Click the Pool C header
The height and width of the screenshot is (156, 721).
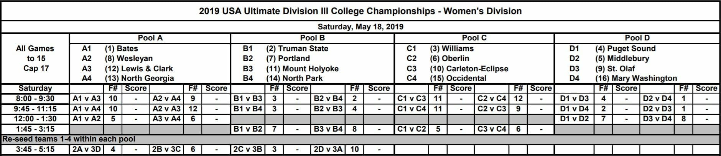[x=474, y=38]
